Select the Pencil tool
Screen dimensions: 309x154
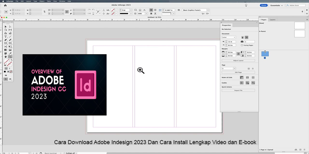[x=10, y=40]
